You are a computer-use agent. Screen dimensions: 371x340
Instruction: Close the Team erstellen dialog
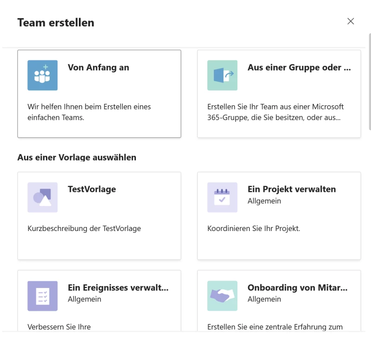[x=351, y=21]
